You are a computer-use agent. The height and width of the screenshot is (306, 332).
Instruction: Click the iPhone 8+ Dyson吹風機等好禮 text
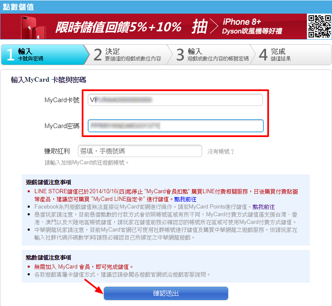tap(252, 26)
